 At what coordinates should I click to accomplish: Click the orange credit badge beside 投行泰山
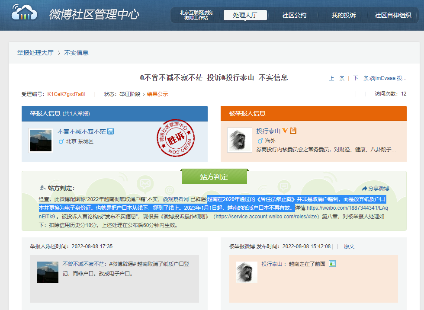point(293,131)
